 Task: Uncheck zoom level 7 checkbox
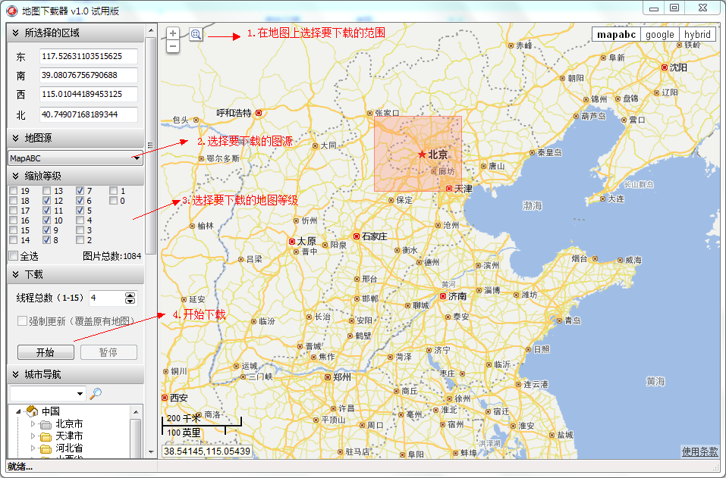80,190
